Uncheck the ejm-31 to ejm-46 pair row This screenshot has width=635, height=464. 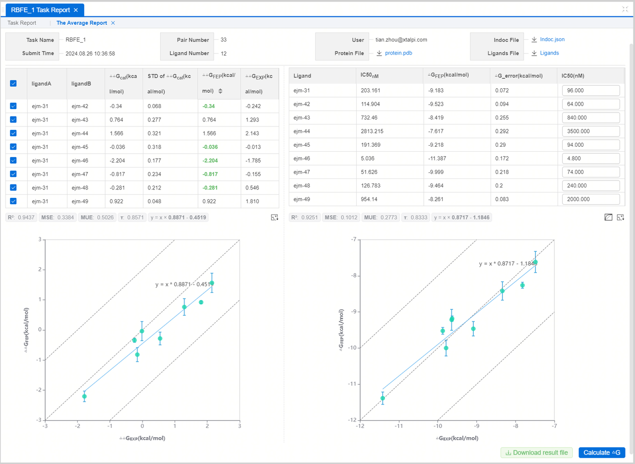click(13, 160)
